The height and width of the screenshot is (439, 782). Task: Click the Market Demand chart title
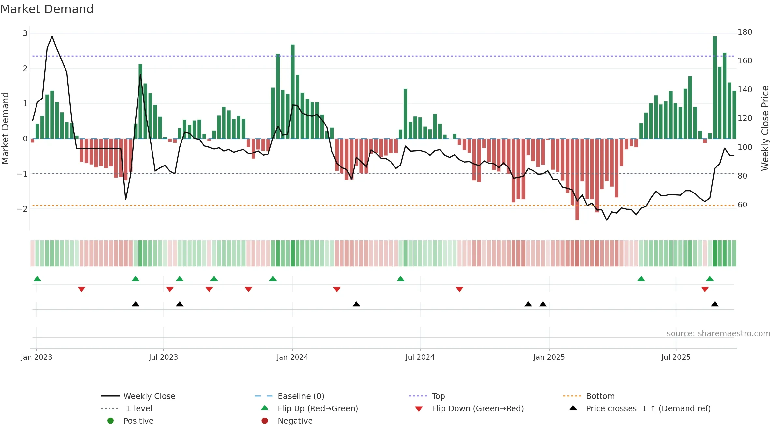(x=47, y=9)
